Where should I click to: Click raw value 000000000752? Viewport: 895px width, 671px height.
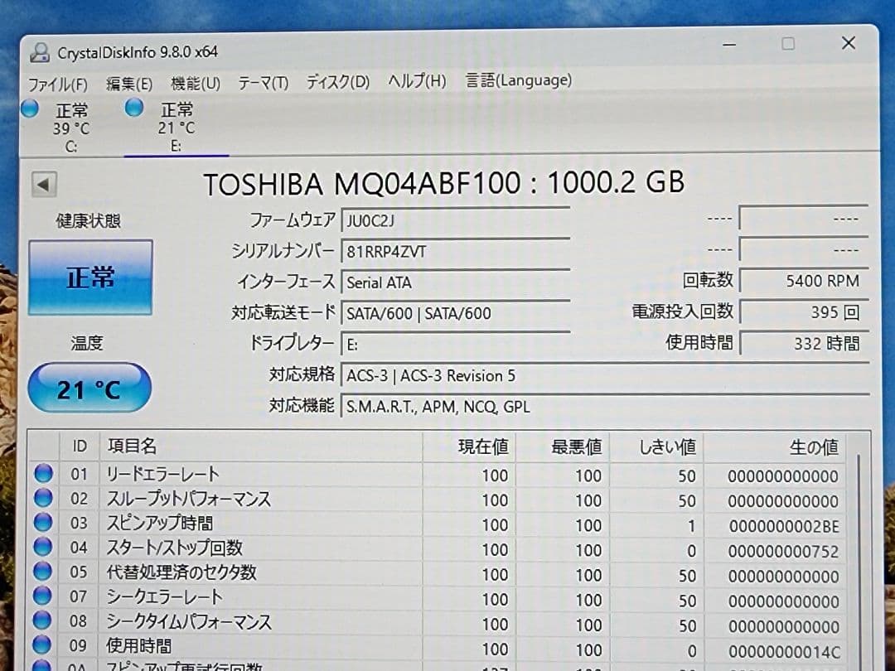click(x=783, y=551)
